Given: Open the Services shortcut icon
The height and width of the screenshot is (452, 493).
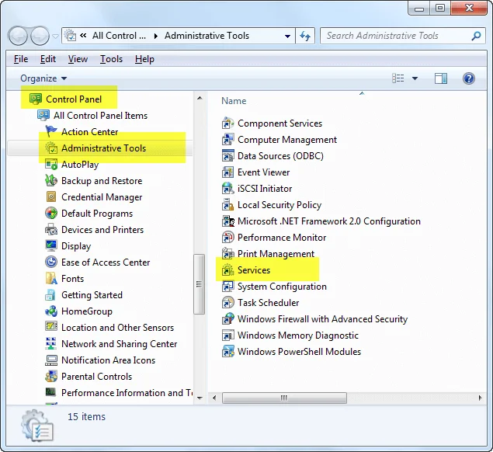Looking at the screenshot, I should click(x=227, y=270).
